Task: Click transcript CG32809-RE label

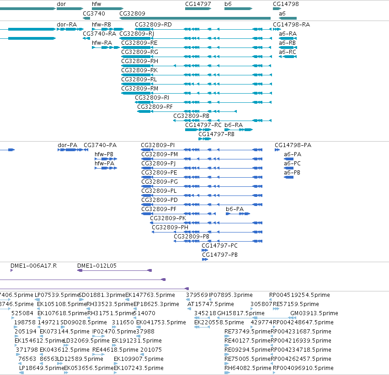Action: 139,43
